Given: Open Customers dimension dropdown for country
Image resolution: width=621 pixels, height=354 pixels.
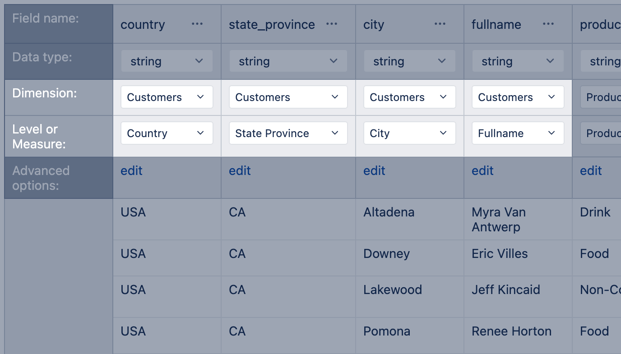Looking at the screenshot, I should [167, 97].
